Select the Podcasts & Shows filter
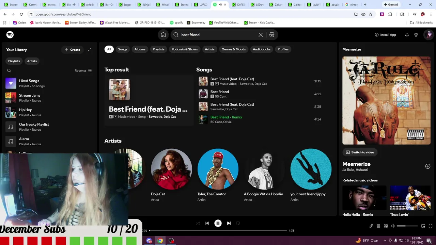436x245 pixels. pos(185,49)
